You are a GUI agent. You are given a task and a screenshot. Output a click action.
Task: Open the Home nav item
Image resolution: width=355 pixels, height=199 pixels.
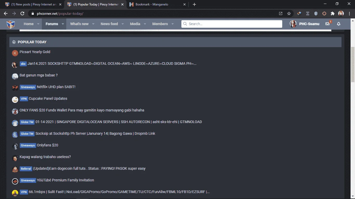[29, 24]
